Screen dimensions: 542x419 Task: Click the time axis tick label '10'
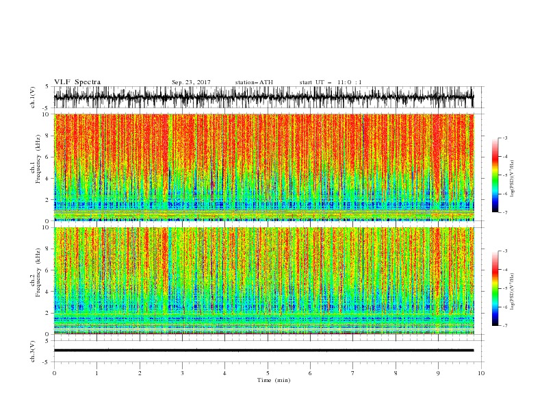coord(481,373)
